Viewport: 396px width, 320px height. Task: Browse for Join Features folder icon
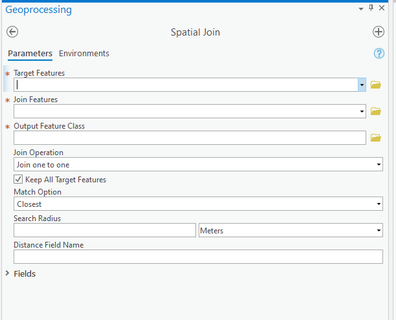tap(375, 111)
